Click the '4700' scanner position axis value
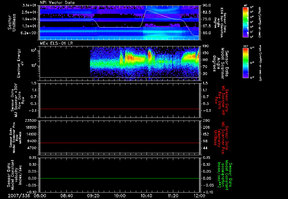Image resolution: width=288 pixels, height=199 pixels. (32, 148)
